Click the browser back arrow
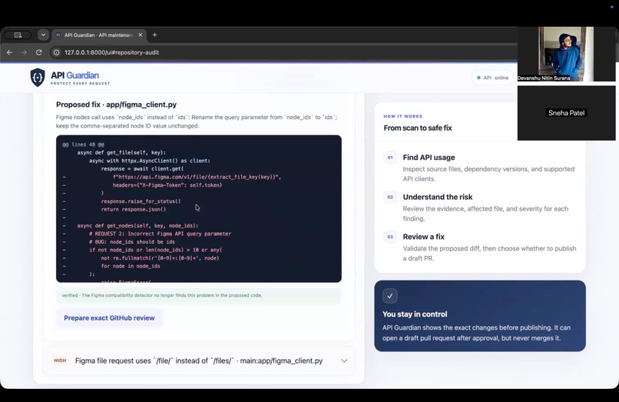 (9, 52)
